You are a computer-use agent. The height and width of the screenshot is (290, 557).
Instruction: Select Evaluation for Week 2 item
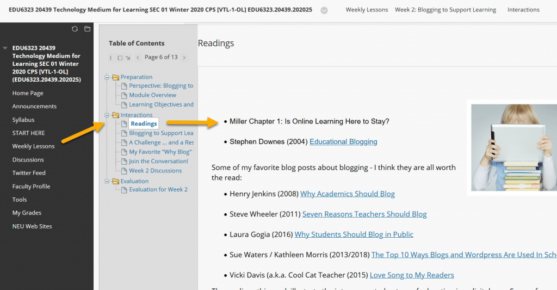point(158,190)
